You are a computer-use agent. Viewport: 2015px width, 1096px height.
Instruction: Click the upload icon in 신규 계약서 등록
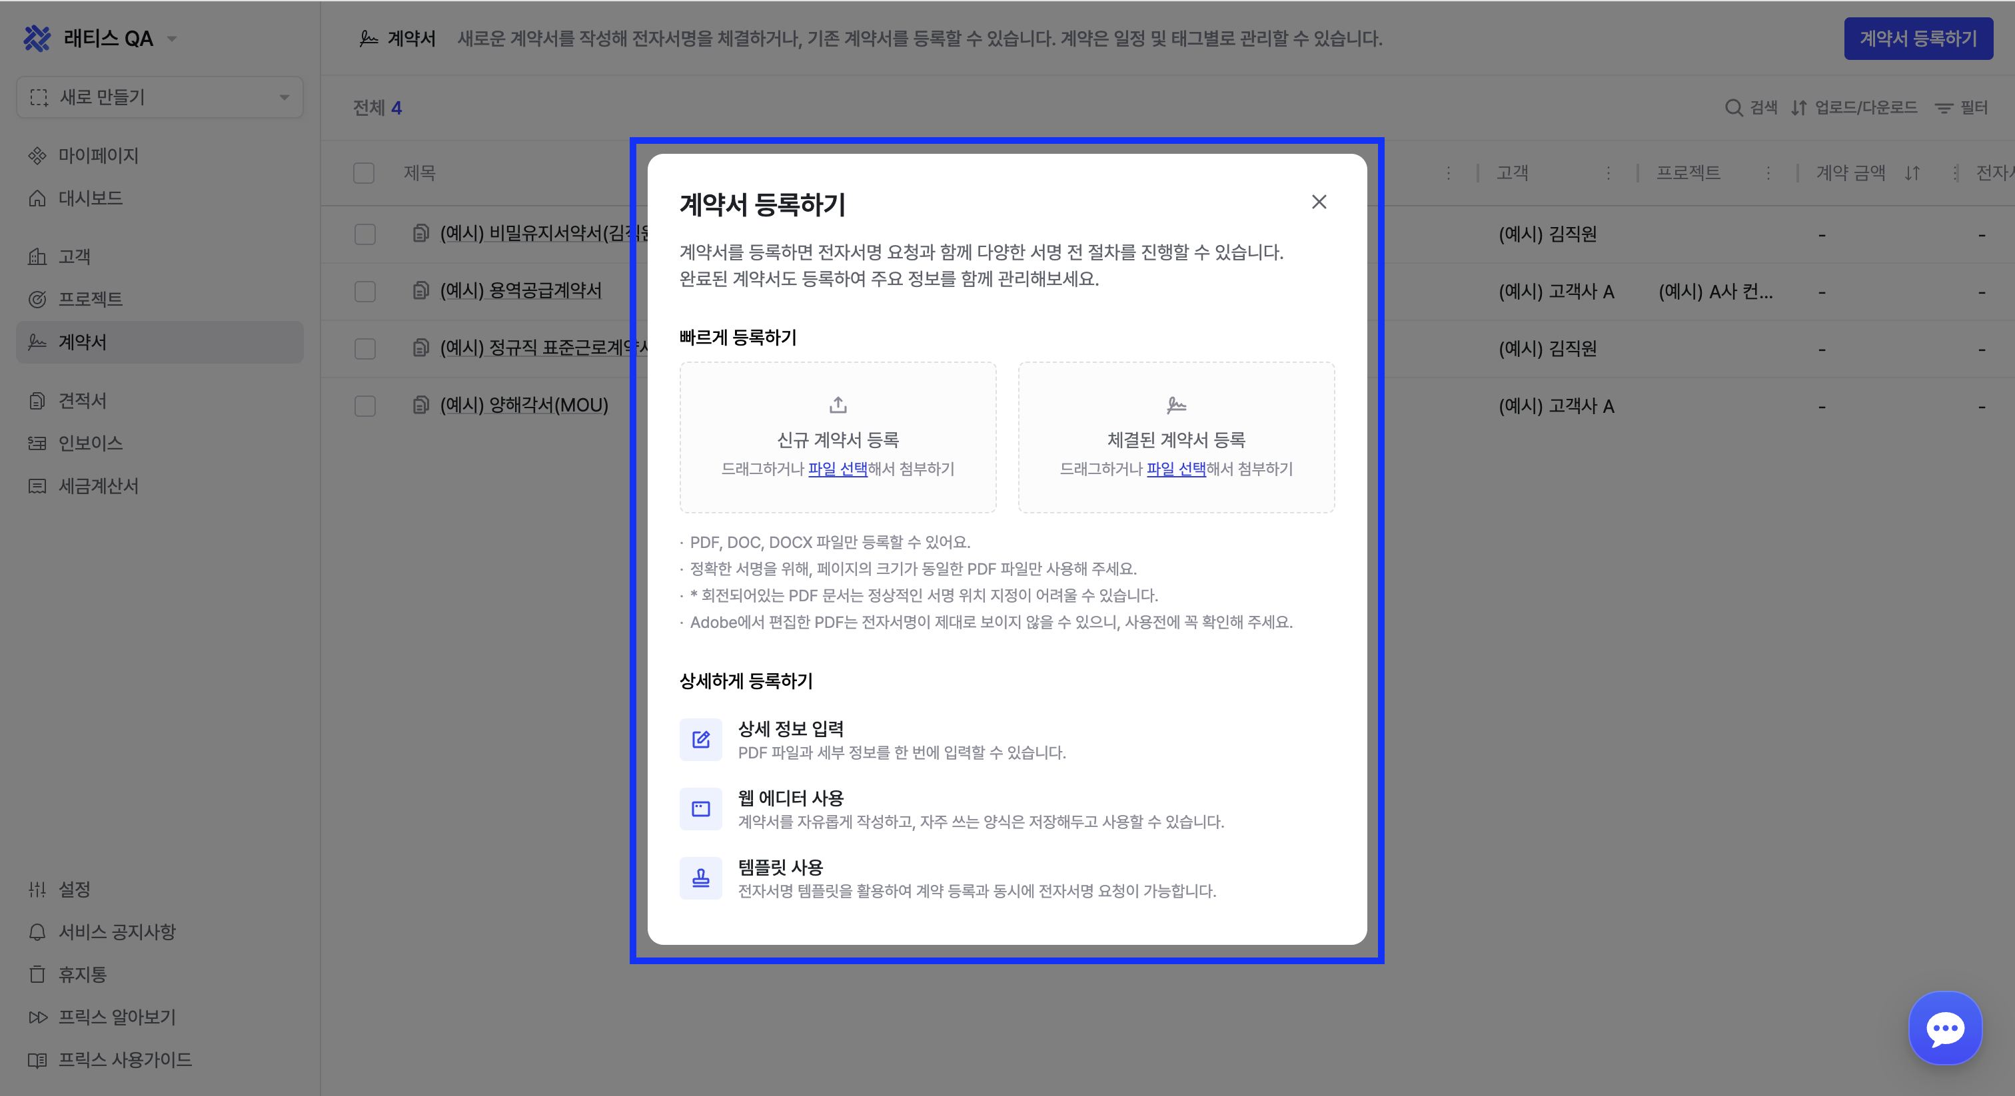click(838, 405)
